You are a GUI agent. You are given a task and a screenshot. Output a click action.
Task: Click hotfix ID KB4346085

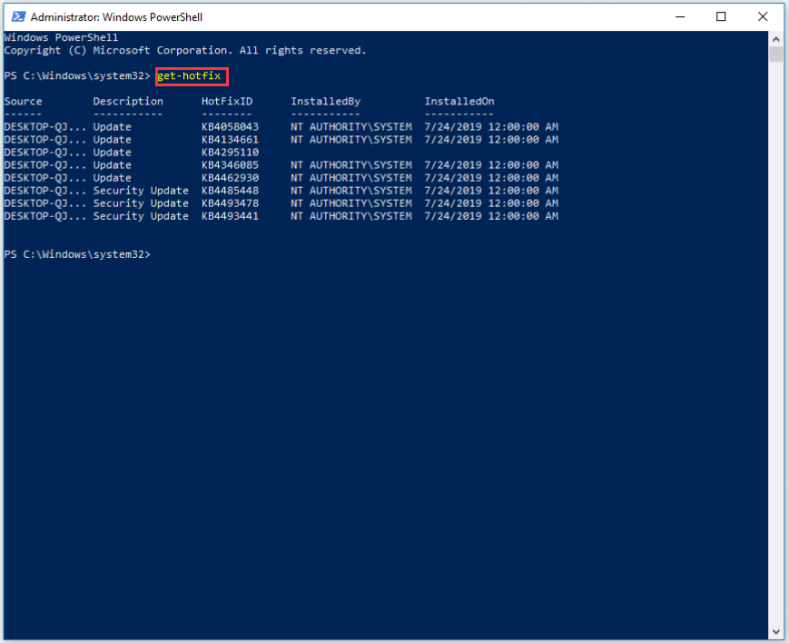230,165
